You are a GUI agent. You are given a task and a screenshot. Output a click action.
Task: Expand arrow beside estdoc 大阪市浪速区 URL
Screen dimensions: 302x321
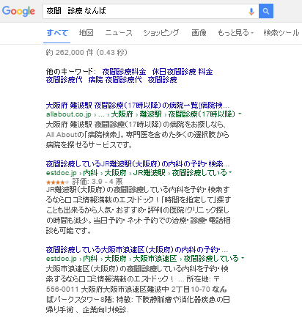point(243,258)
